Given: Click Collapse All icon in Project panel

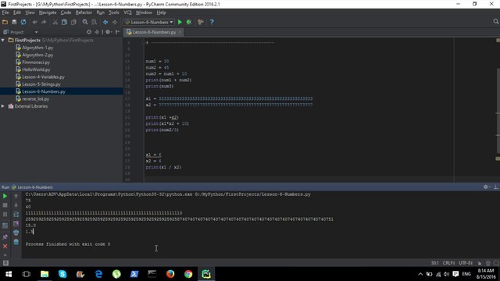Looking at the screenshot, I should point(97,32).
